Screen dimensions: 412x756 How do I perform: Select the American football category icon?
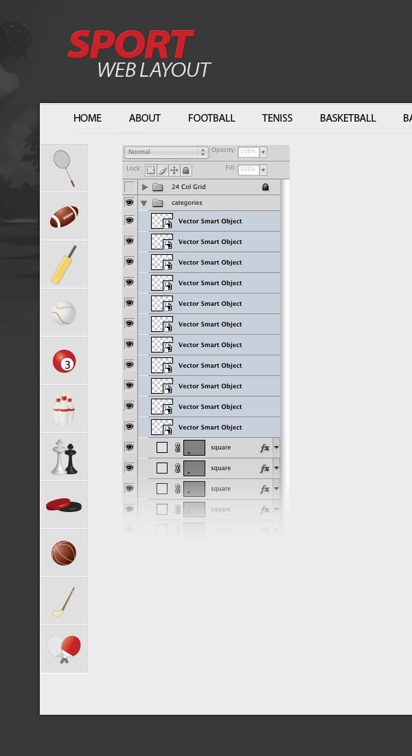tap(64, 216)
